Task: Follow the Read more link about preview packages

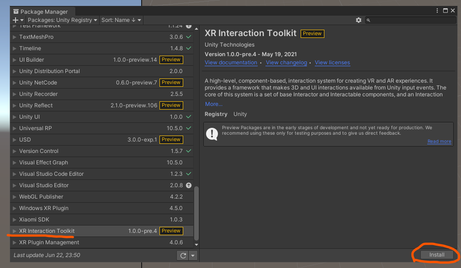Action: [439, 142]
